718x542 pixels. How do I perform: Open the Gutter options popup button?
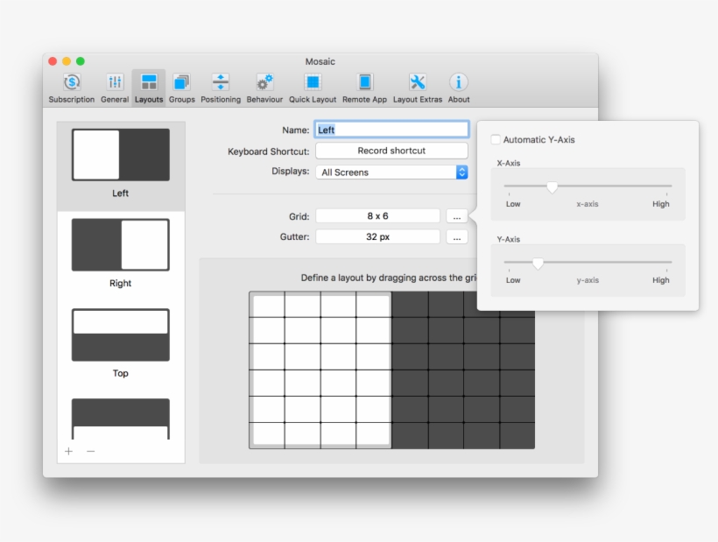point(456,236)
